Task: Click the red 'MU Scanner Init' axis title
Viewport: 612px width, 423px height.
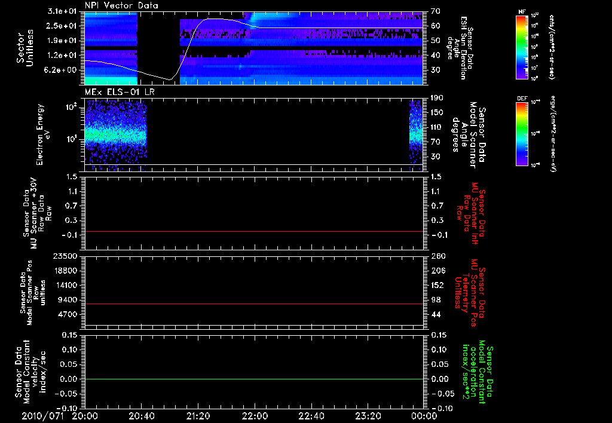Action: pyautogui.click(x=471, y=213)
